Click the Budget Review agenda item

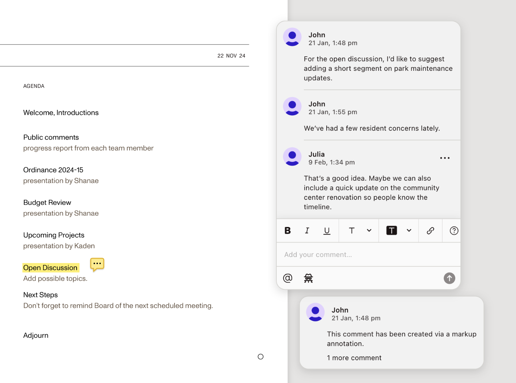click(x=47, y=202)
